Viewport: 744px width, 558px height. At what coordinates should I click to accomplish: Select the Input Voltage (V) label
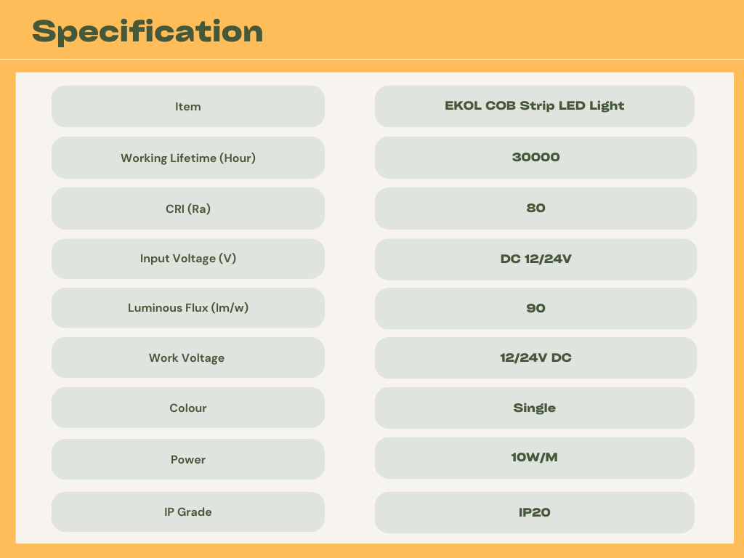click(x=188, y=259)
